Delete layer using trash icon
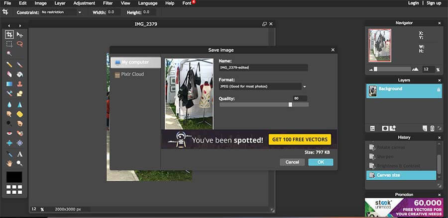Viewport: 448px width, 218px height. coord(432,128)
